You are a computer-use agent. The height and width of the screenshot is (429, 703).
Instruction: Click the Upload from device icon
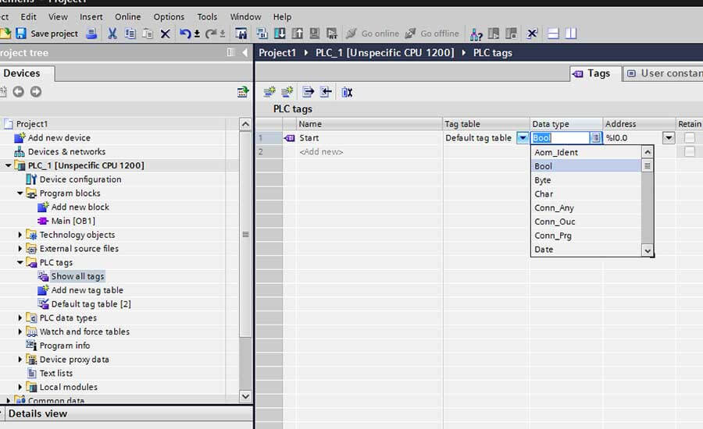click(x=298, y=33)
